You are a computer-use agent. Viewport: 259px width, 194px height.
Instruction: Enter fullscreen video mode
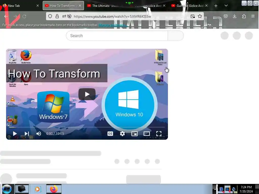(159, 133)
